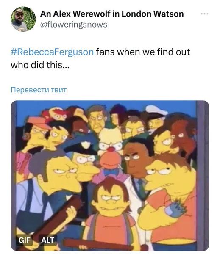Play the Simpsons angry mob GIF
This screenshot has height=254, width=220.
[x=110, y=176]
